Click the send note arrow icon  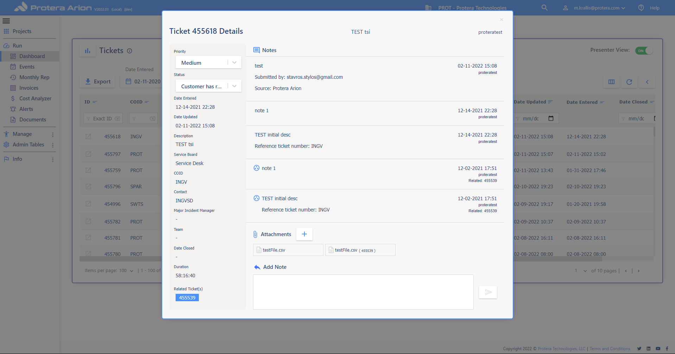pos(488,292)
